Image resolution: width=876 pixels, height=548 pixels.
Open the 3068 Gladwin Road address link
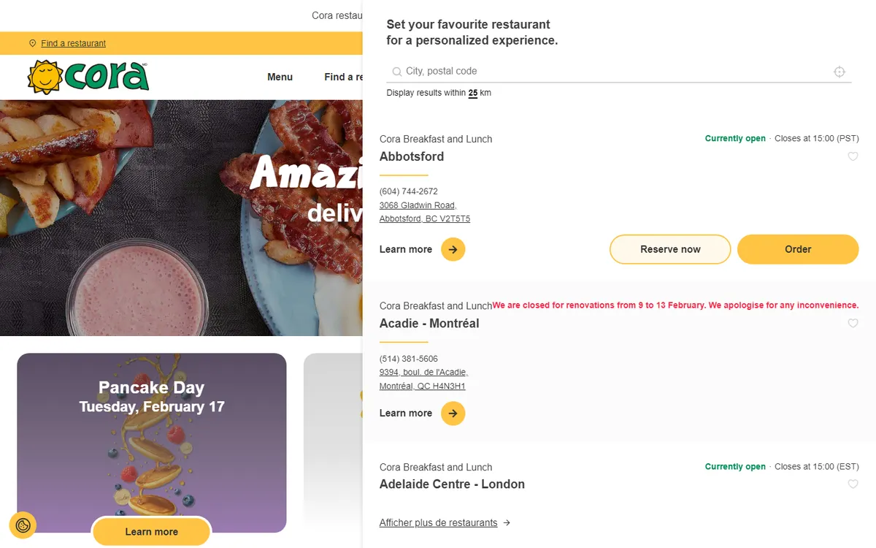pos(418,205)
